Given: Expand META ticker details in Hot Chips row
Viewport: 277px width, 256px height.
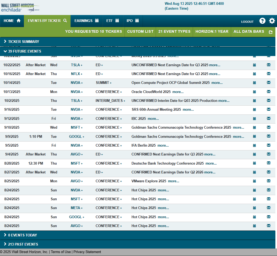Looking at the screenshot, I should [82, 208].
